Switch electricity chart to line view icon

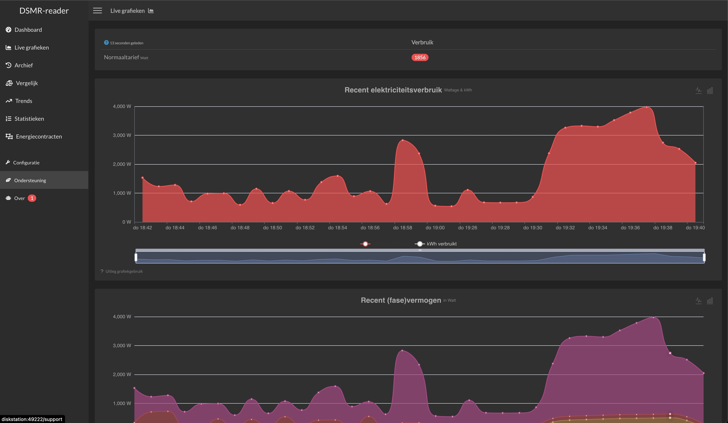point(699,91)
